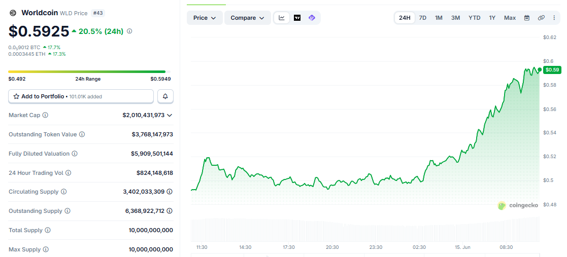Click the Worldcoin logo icon
Viewport: 567px width, 257px height.
pyautogui.click(x=13, y=13)
